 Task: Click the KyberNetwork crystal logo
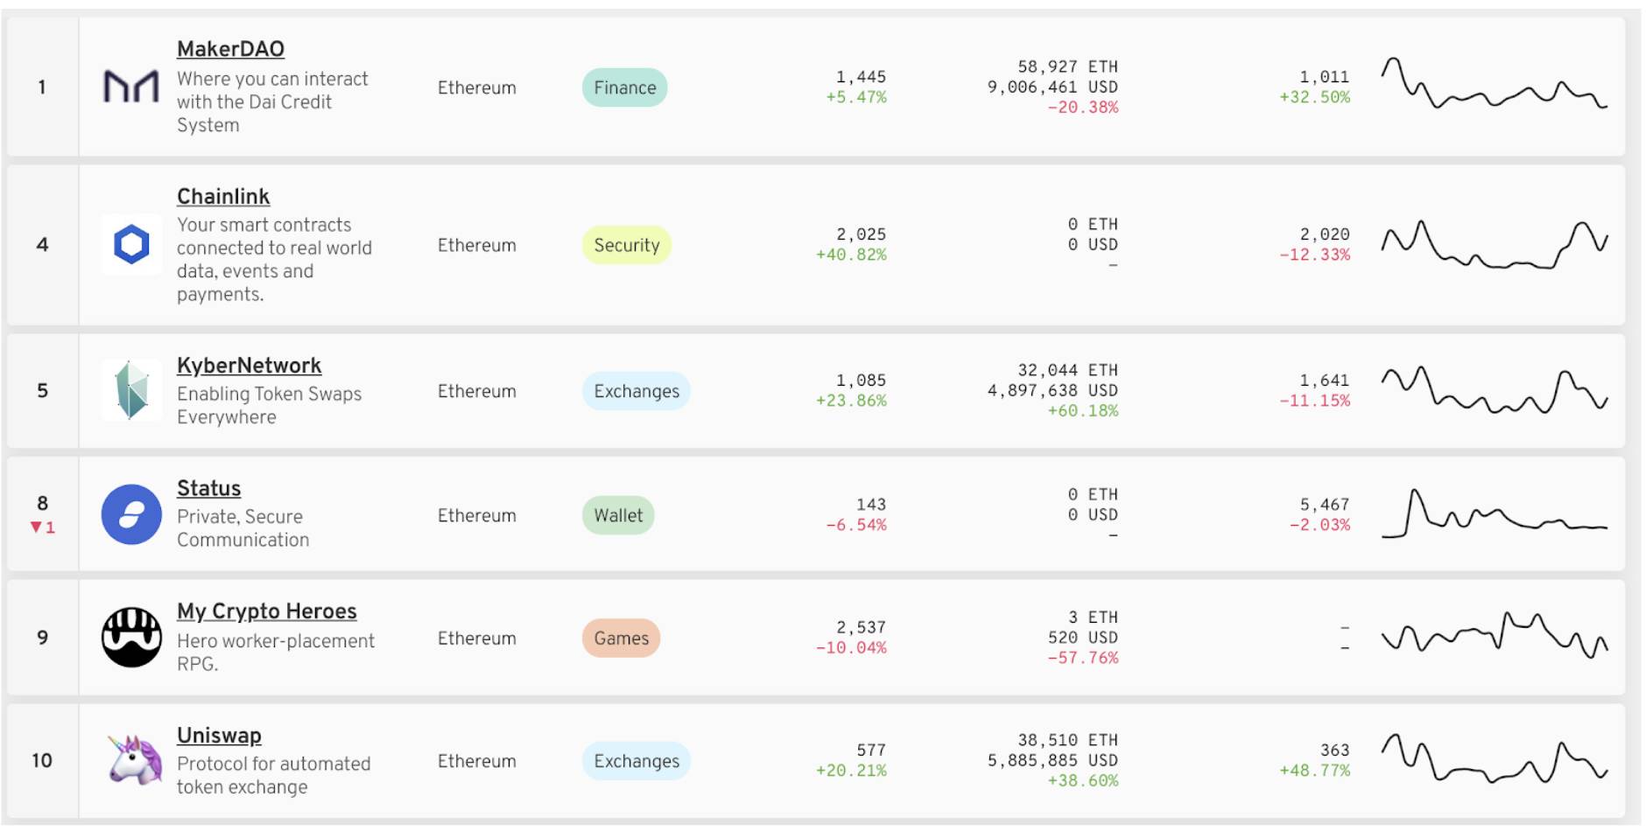pos(131,390)
